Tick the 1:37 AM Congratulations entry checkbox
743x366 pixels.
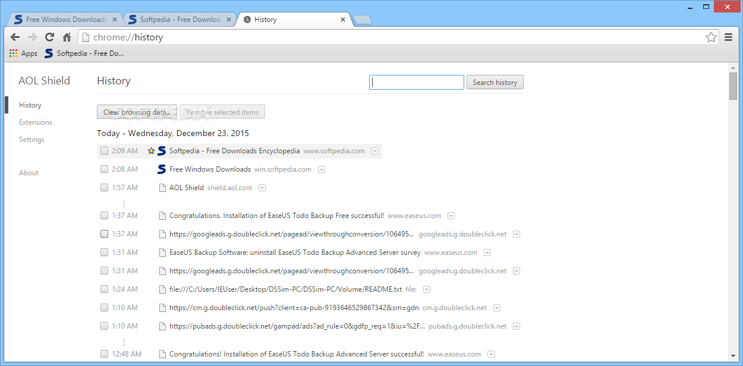105,216
